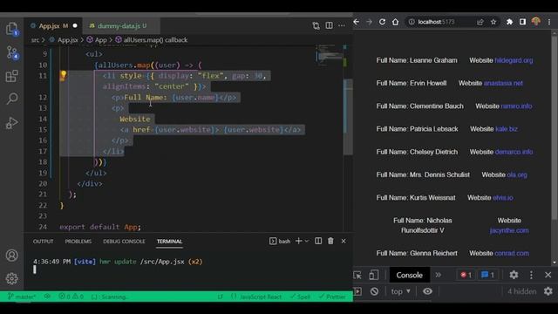Click the Prettier status bar item

tap(332, 297)
